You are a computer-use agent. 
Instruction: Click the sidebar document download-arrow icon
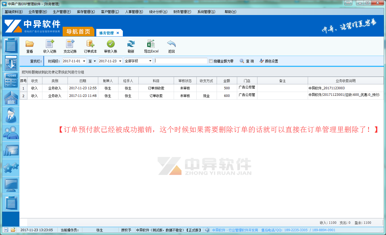pyautogui.click(x=11, y=63)
